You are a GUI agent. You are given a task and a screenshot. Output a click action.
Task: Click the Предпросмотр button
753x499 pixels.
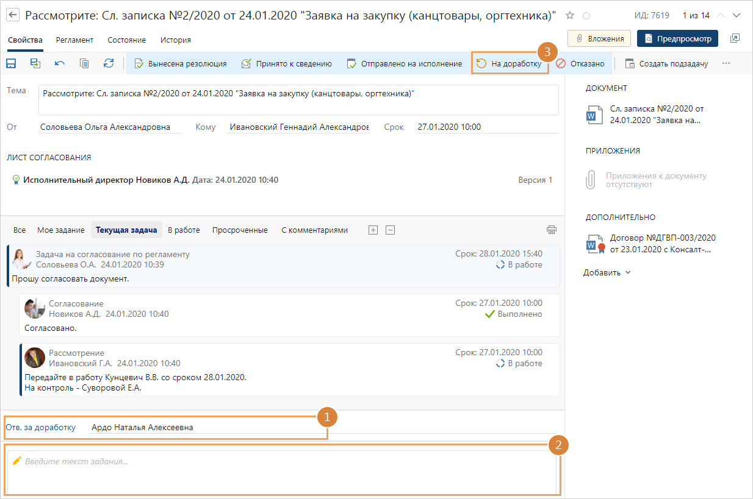[677, 38]
